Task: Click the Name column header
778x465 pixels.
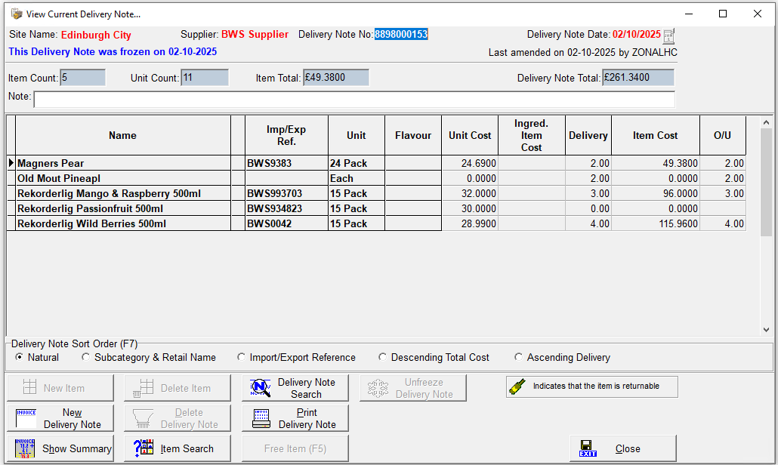Action: [122, 136]
